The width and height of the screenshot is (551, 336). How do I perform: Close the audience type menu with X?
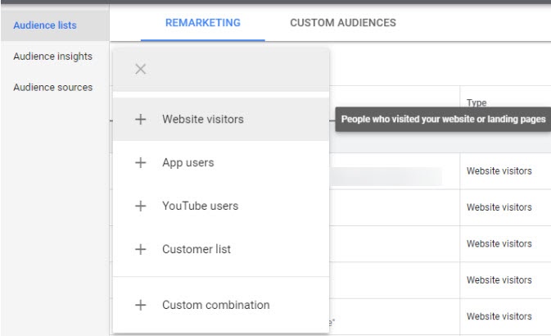(x=140, y=69)
